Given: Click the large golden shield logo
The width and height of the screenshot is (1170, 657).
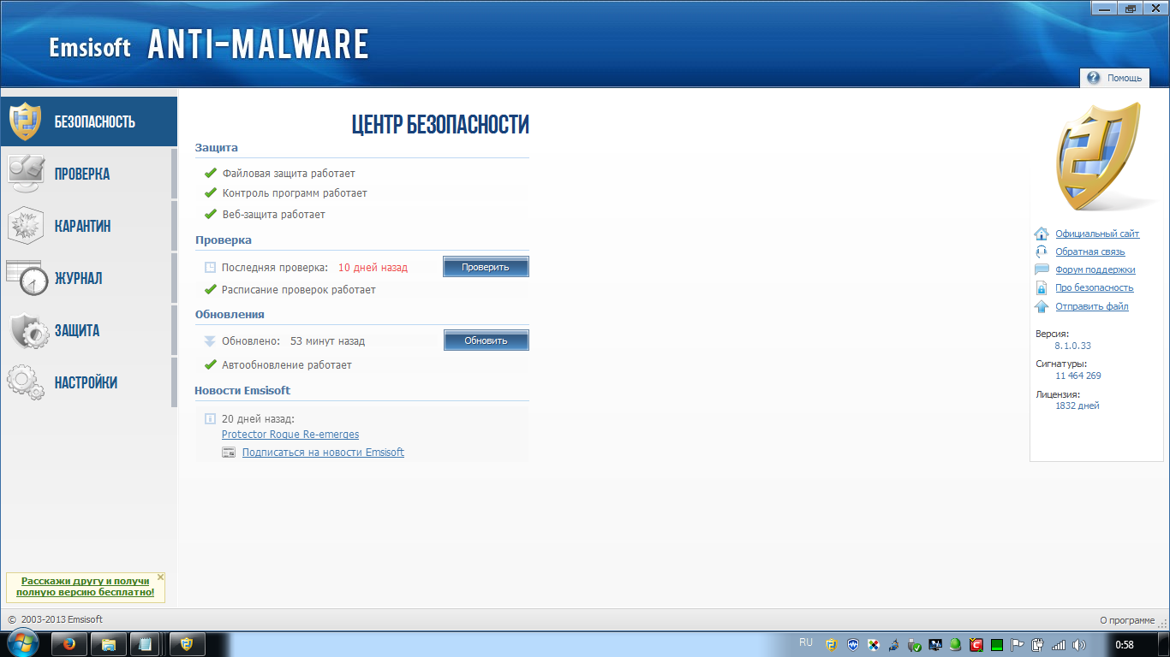Looking at the screenshot, I should tap(1098, 157).
